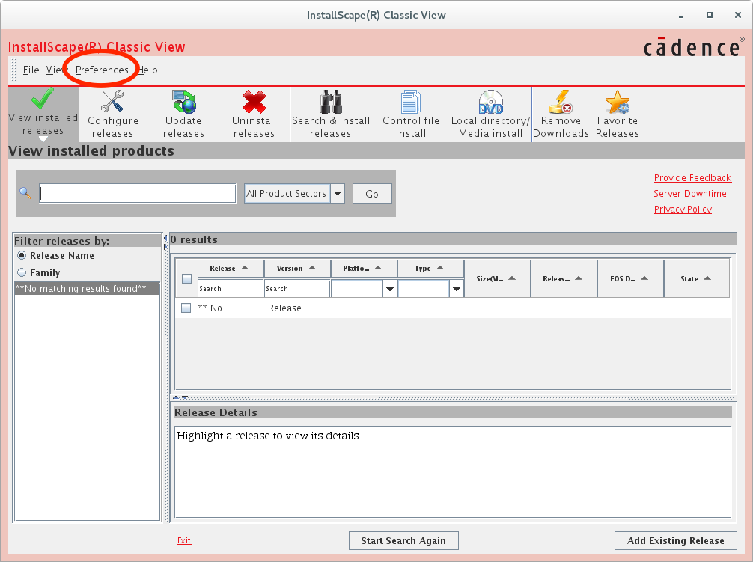The image size is (753, 562).
Task: Click menu bar drag handle grip
Action: (x=14, y=70)
